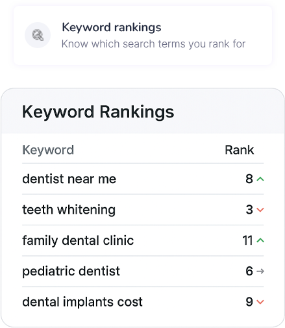Click green up arrow for family dental clinic

[x=260, y=240]
